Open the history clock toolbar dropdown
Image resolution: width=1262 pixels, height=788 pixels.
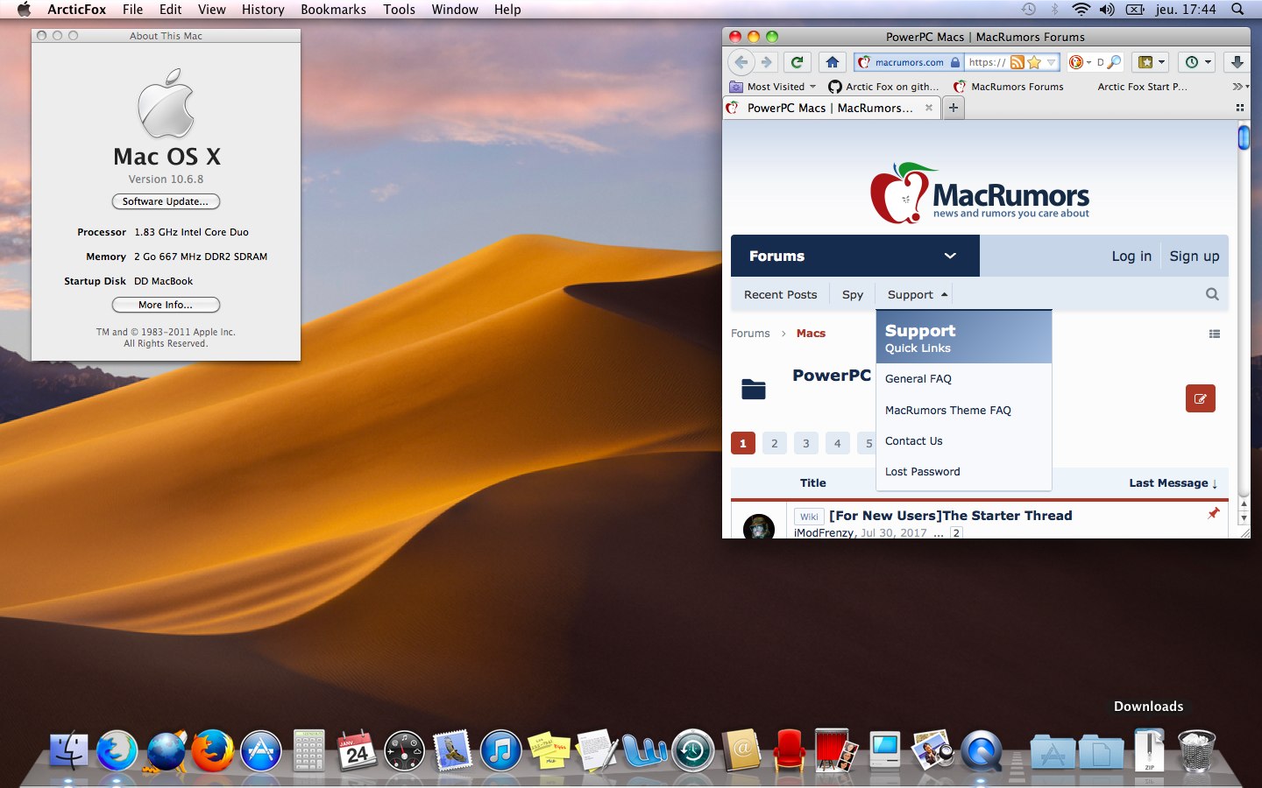pos(1197,62)
